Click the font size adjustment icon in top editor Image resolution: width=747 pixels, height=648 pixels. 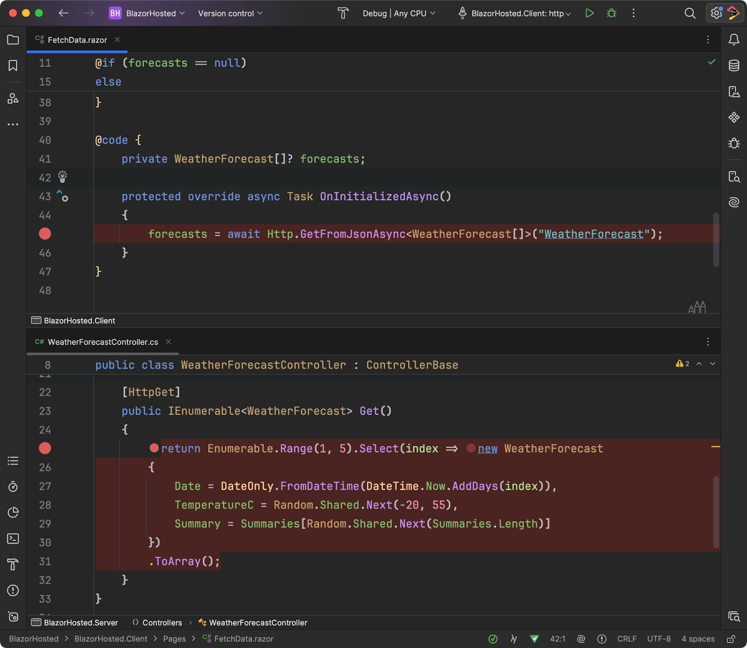point(697,307)
